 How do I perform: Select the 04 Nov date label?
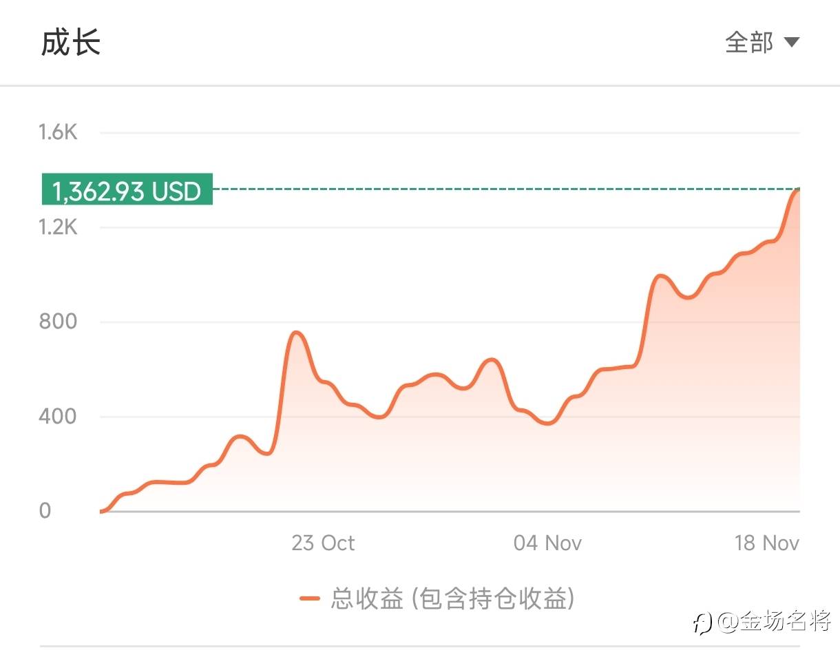pos(547,543)
